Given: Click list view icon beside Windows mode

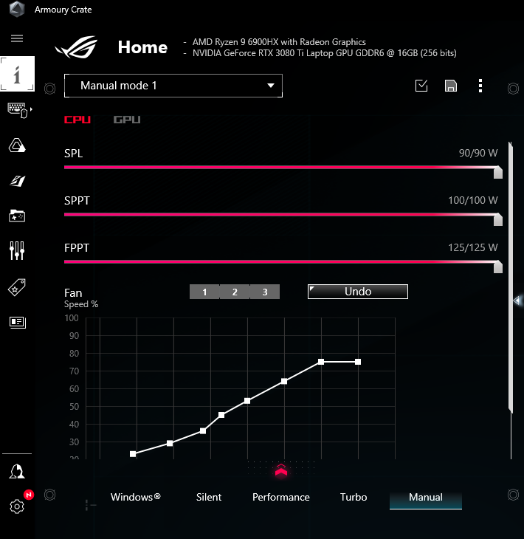Looking at the screenshot, I should pyautogui.click(x=91, y=504).
